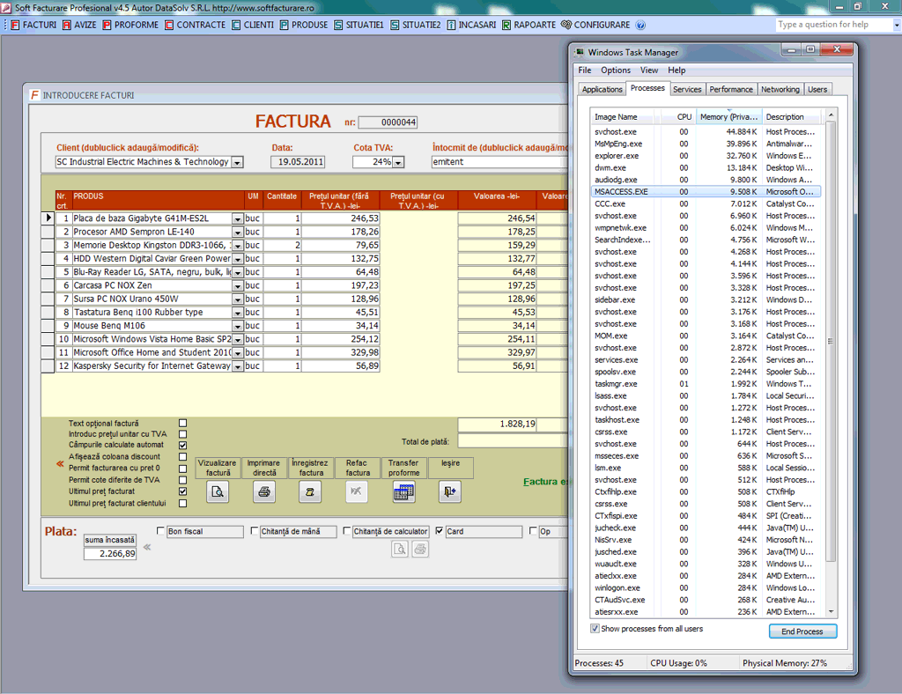Enable Permit facturarea cu pret 0
Screen dimensions: 902x694
coord(183,468)
